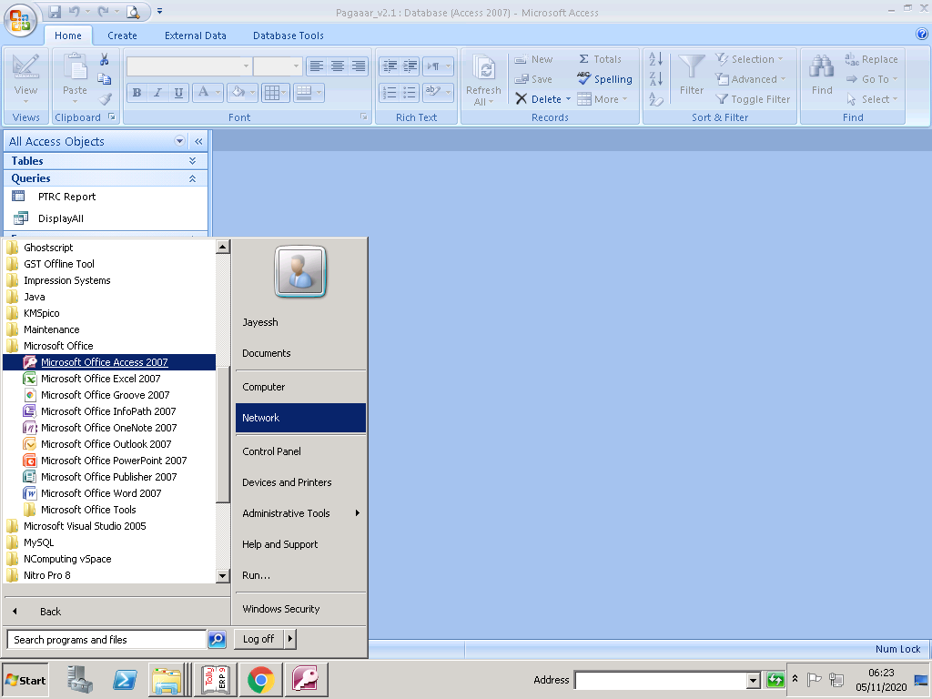The image size is (932, 699).
Task: Open the Delete dropdown arrow
Action: (568, 99)
